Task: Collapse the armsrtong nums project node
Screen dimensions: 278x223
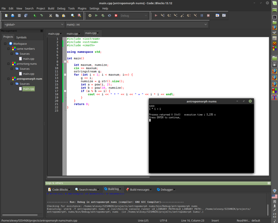Action: 8,64
